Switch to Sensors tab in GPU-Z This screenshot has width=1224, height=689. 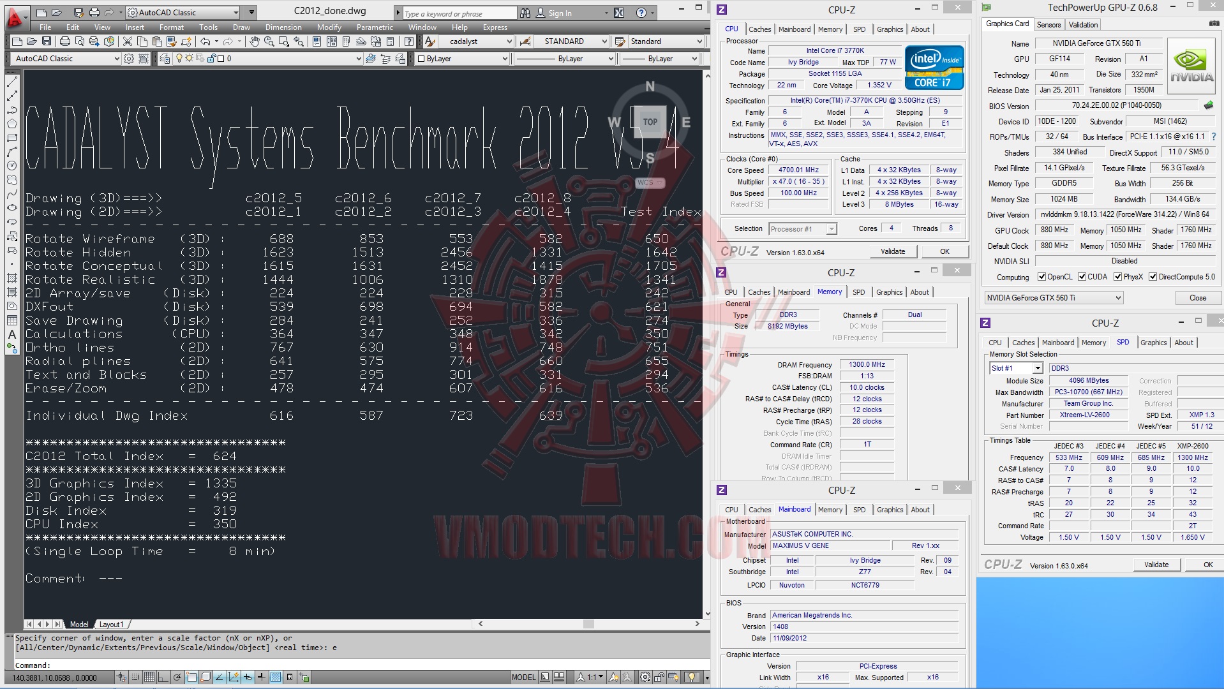(1049, 25)
